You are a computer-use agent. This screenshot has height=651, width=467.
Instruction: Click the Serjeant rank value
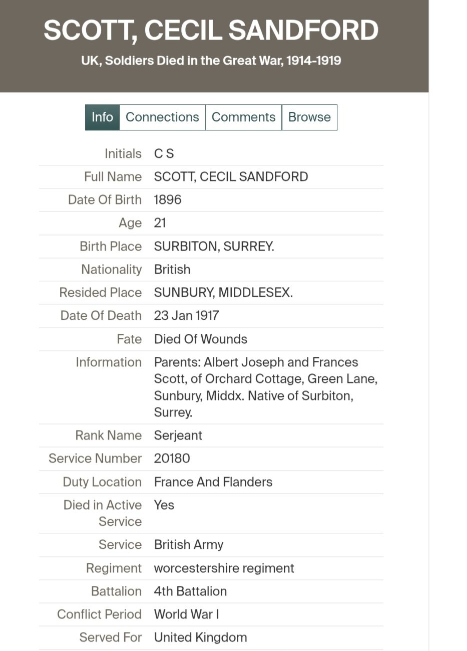click(x=178, y=435)
